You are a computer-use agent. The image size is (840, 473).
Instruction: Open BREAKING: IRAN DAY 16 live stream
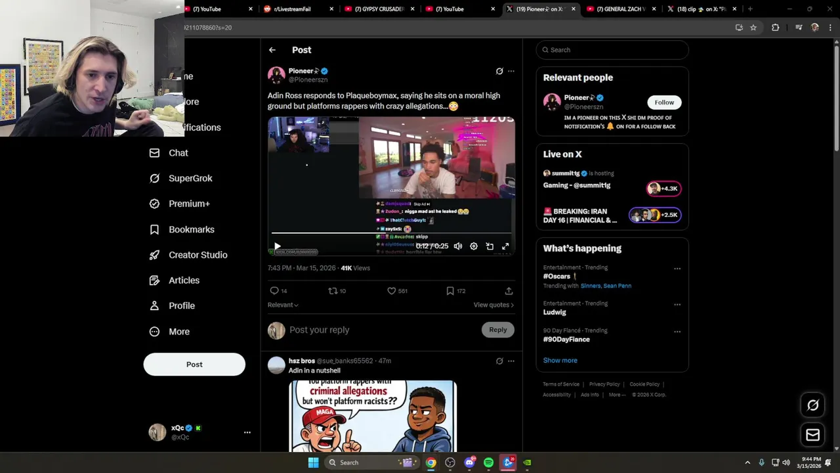[612, 215]
